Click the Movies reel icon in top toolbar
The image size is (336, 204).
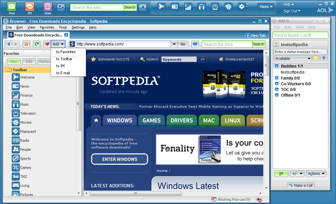[x=228, y=7]
